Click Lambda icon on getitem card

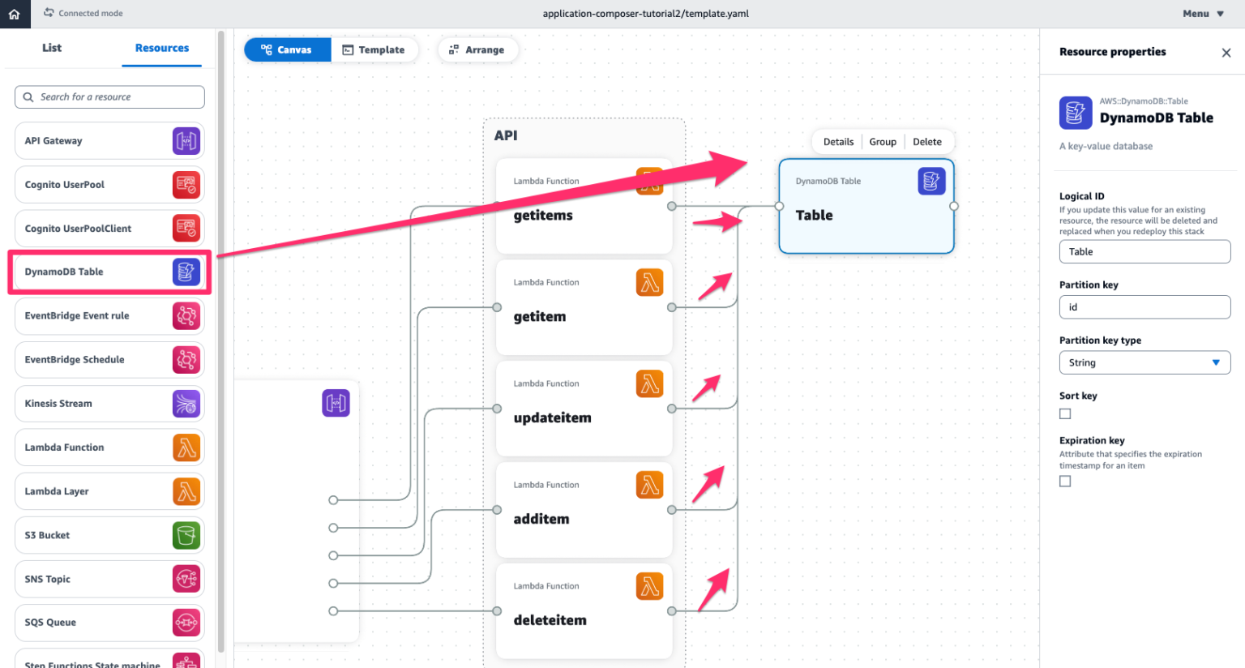click(649, 283)
